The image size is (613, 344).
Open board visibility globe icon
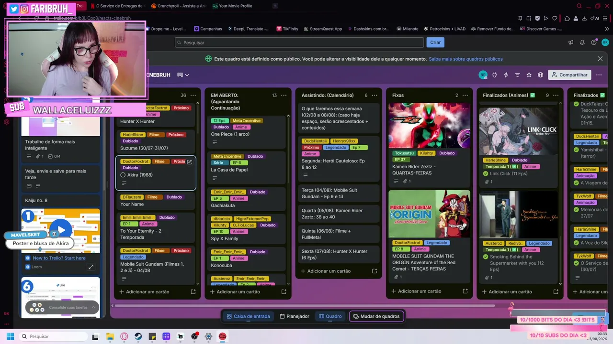pyautogui.click(x=541, y=75)
